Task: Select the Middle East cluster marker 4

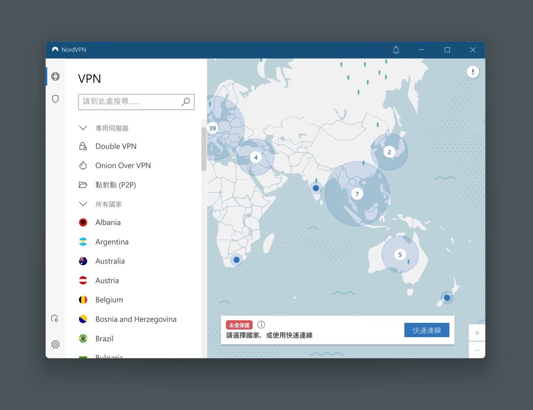Action: 256,157
